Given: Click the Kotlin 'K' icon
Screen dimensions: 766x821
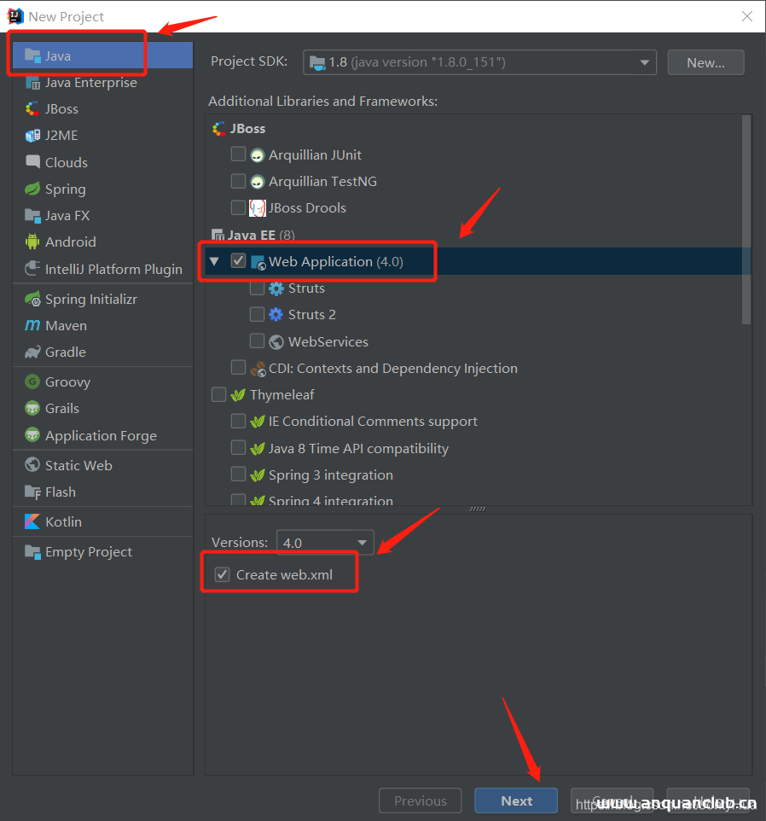Looking at the screenshot, I should tap(32, 521).
